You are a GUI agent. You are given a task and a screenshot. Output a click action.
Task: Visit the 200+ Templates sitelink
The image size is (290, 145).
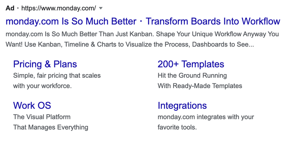point(191,64)
